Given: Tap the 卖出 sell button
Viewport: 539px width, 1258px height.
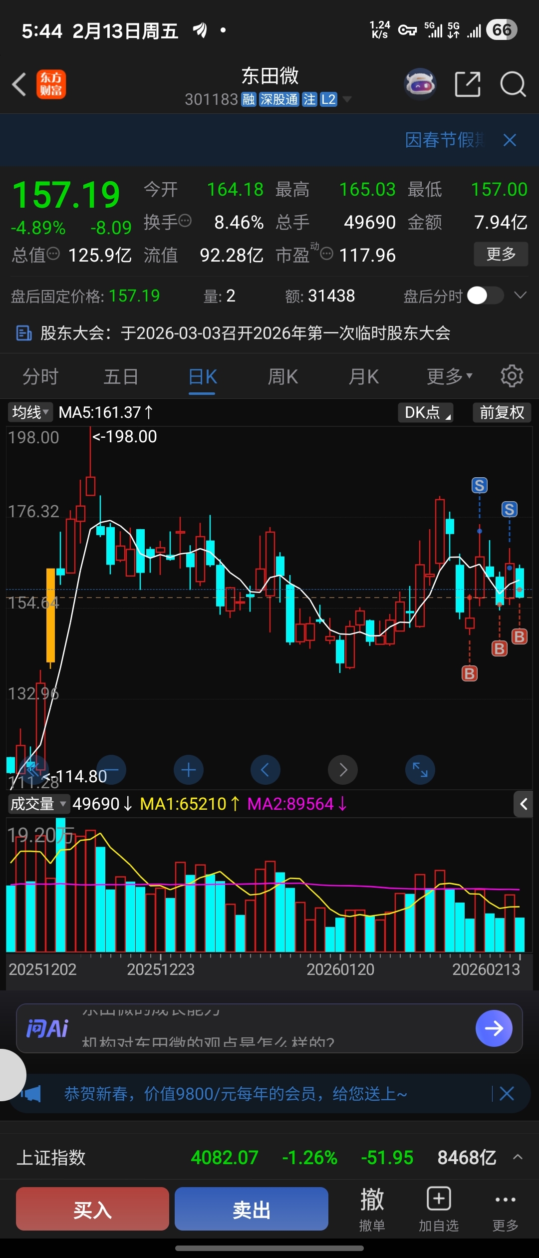Looking at the screenshot, I should pyautogui.click(x=252, y=1209).
